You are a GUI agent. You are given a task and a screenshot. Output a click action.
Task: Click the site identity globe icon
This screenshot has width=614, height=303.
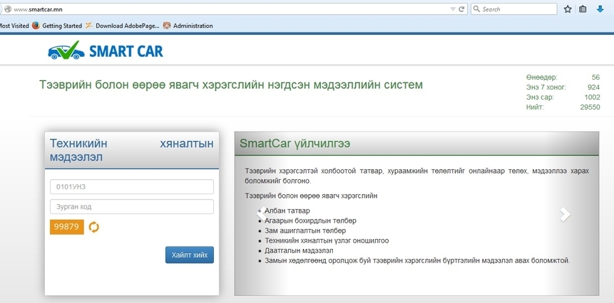(x=6, y=10)
